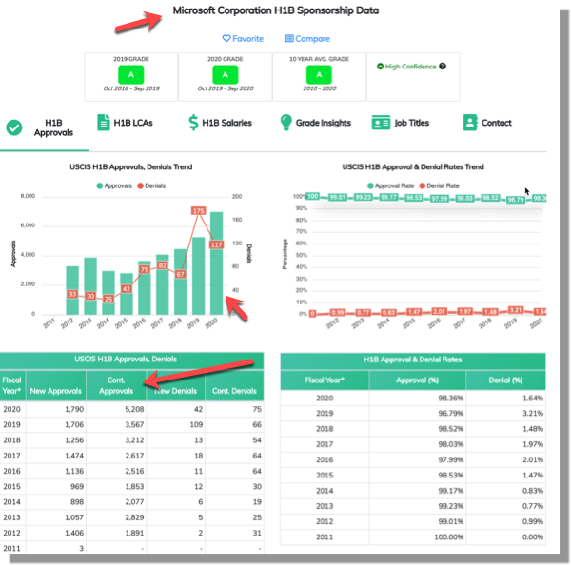Screen dimensions: 571x565
Task: Switch to the H1B LCAs tab
Action: 125,123
